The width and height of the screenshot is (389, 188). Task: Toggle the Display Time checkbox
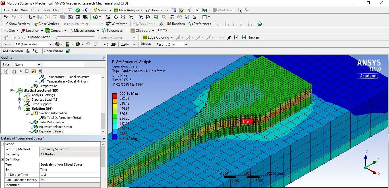pyautogui.click(x=7, y=175)
